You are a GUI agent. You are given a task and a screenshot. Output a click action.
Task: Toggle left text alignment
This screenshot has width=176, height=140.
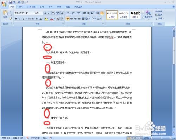tap(68, 19)
